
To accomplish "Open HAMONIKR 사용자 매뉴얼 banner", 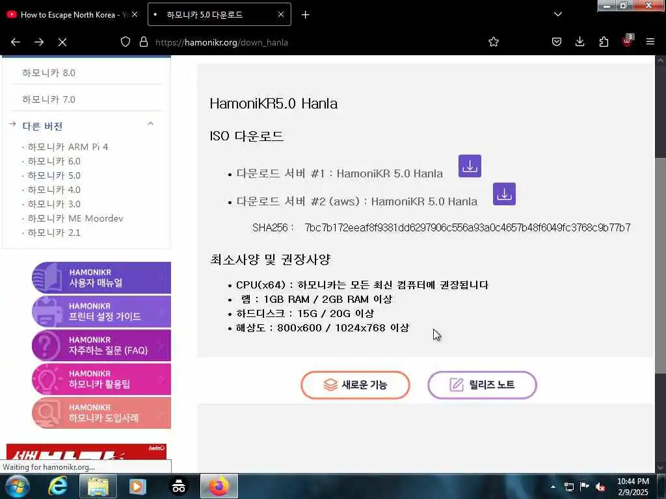I will (x=101, y=278).
